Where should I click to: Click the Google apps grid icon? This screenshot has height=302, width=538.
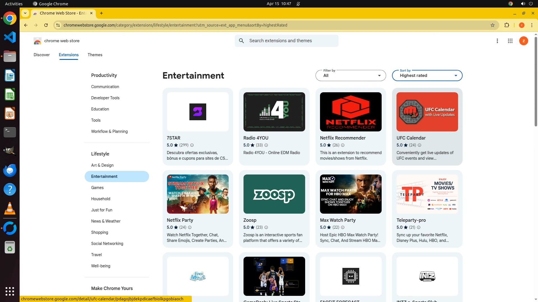click(510, 41)
